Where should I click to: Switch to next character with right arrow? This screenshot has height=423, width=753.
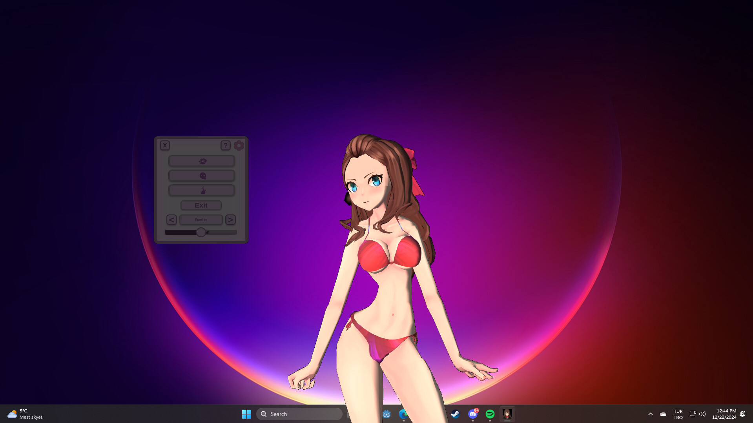(230, 220)
